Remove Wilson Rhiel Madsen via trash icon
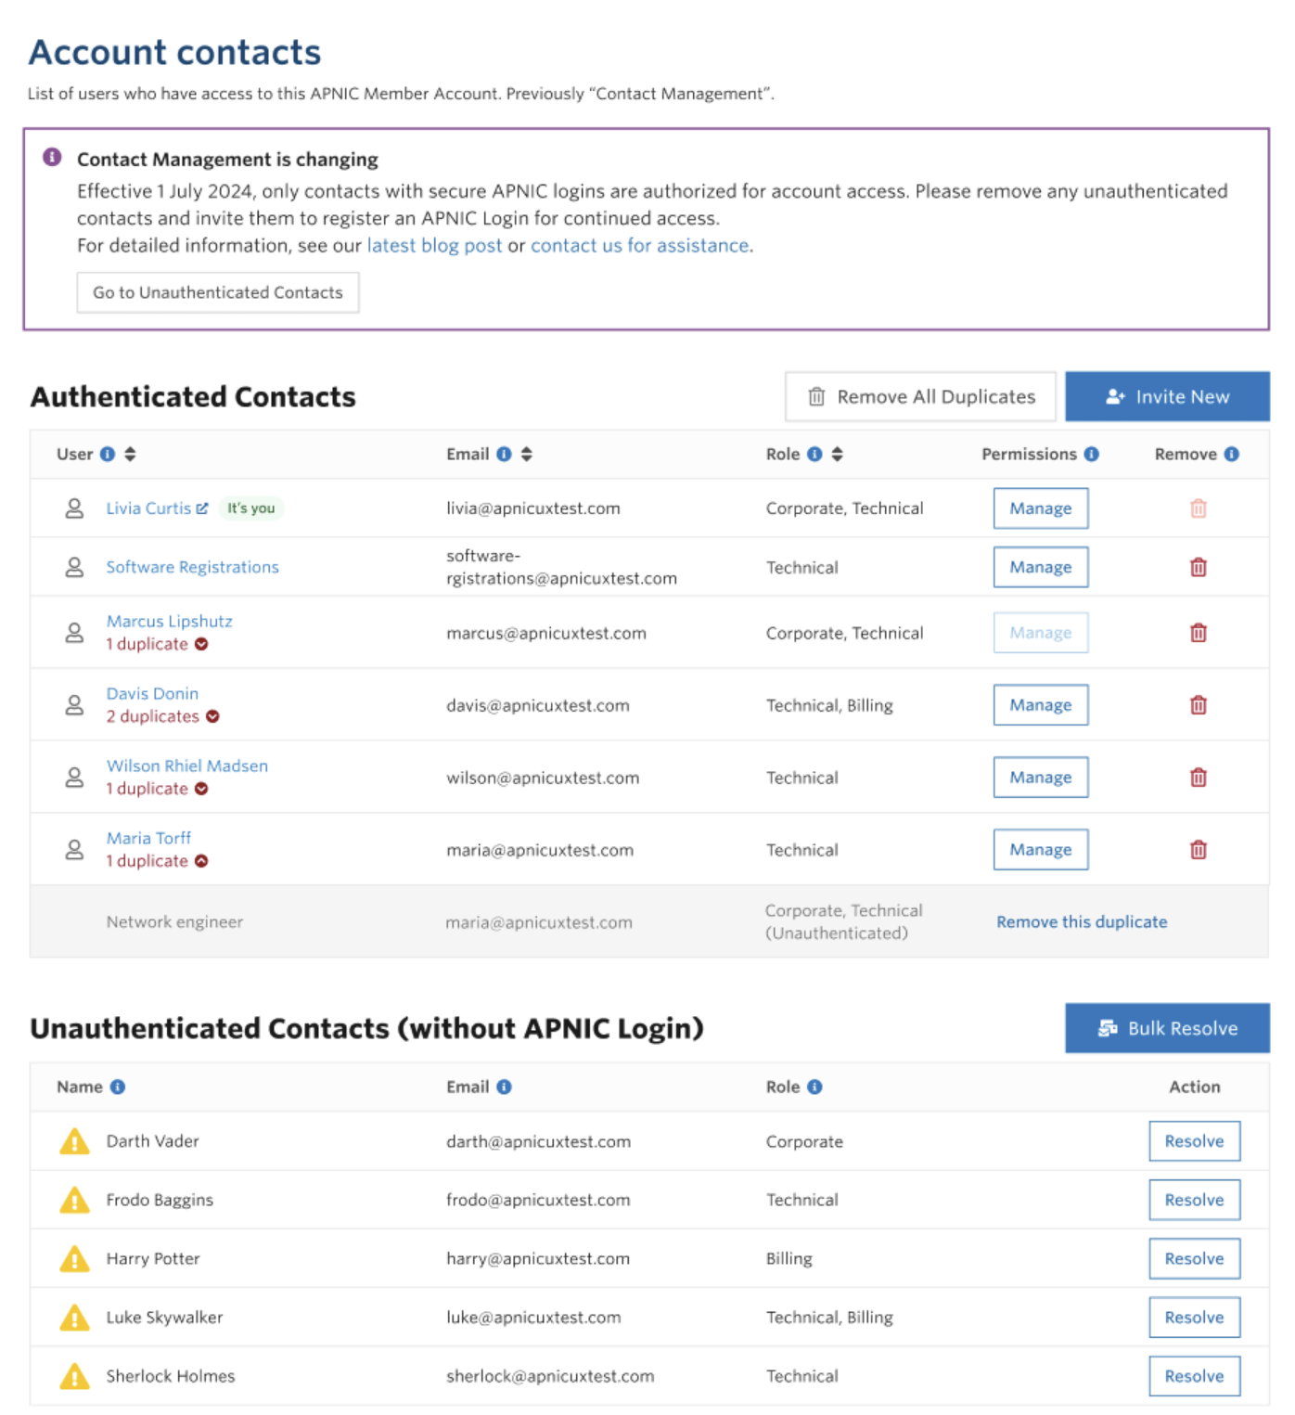 [x=1198, y=778]
